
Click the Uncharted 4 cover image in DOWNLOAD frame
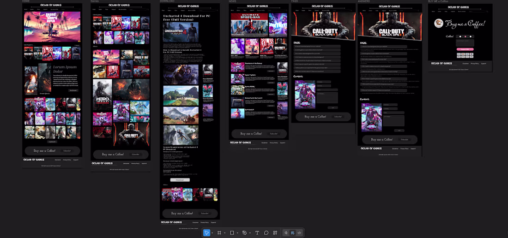pos(181,32)
